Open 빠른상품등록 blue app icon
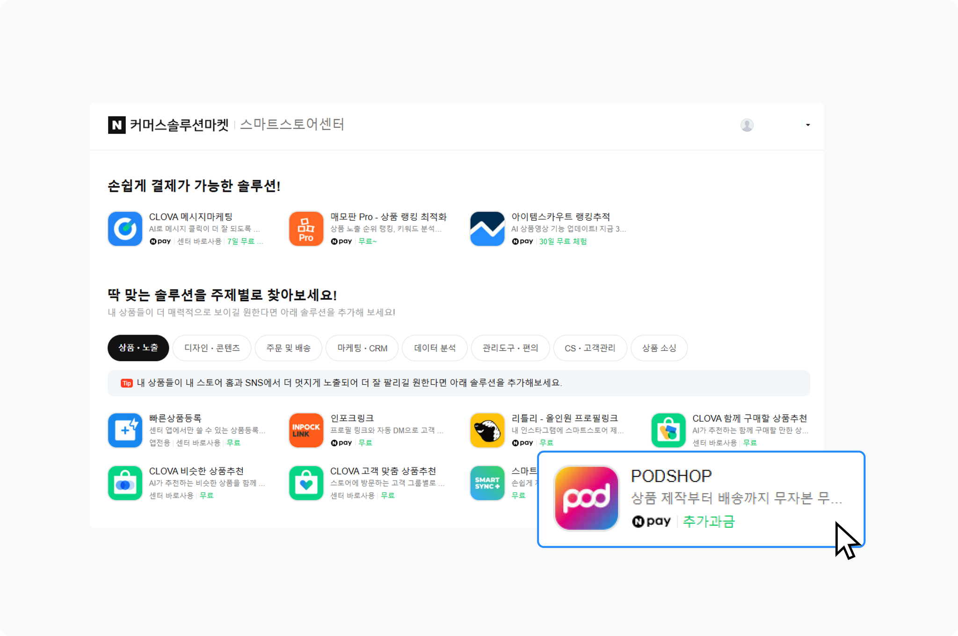The height and width of the screenshot is (636, 958). pos(125,430)
